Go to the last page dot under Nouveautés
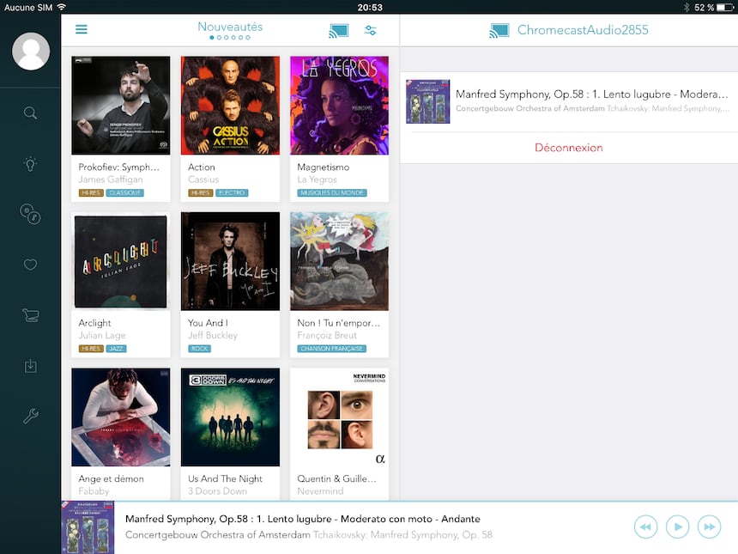 click(248, 38)
